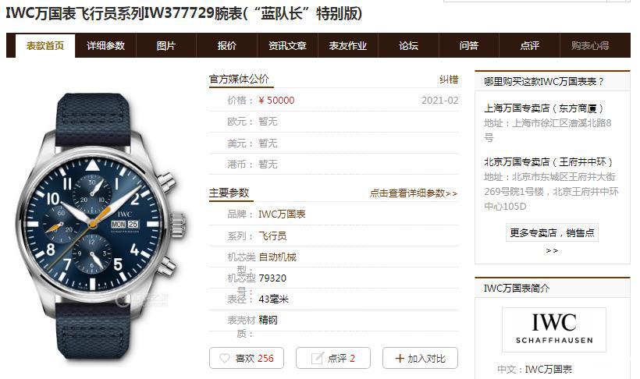The height and width of the screenshot is (379, 640).
Task: Go to the 资讯文章 tab
Action: [287, 46]
